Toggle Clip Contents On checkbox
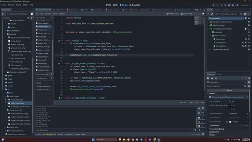252x142 pixels. coord(230,101)
